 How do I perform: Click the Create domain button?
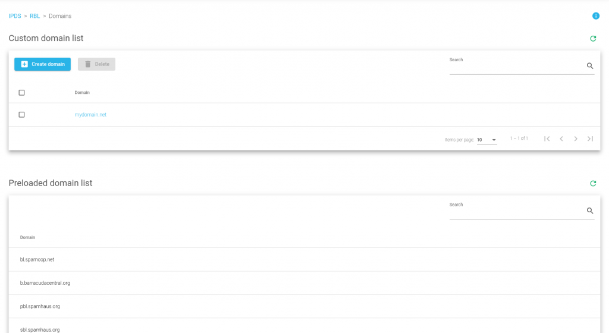point(42,64)
